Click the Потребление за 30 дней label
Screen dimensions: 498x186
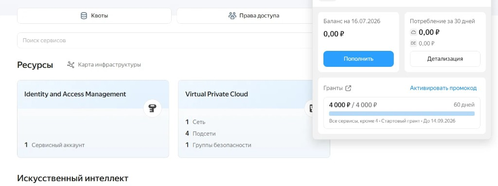pos(443,21)
